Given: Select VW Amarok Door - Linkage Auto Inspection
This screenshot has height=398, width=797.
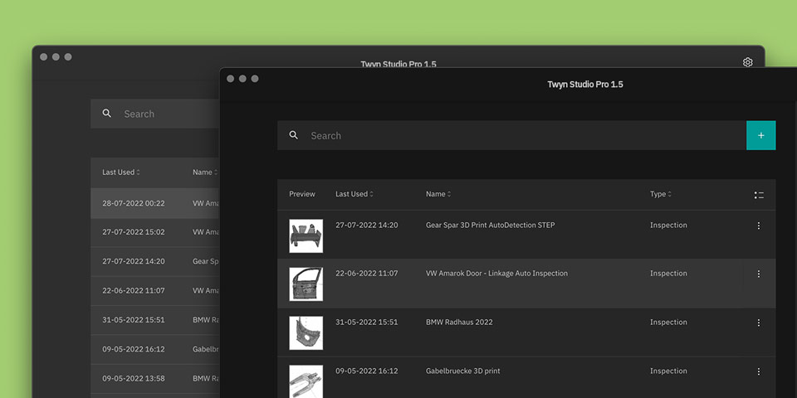Looking at the screenshot, I should coord(496,273).
